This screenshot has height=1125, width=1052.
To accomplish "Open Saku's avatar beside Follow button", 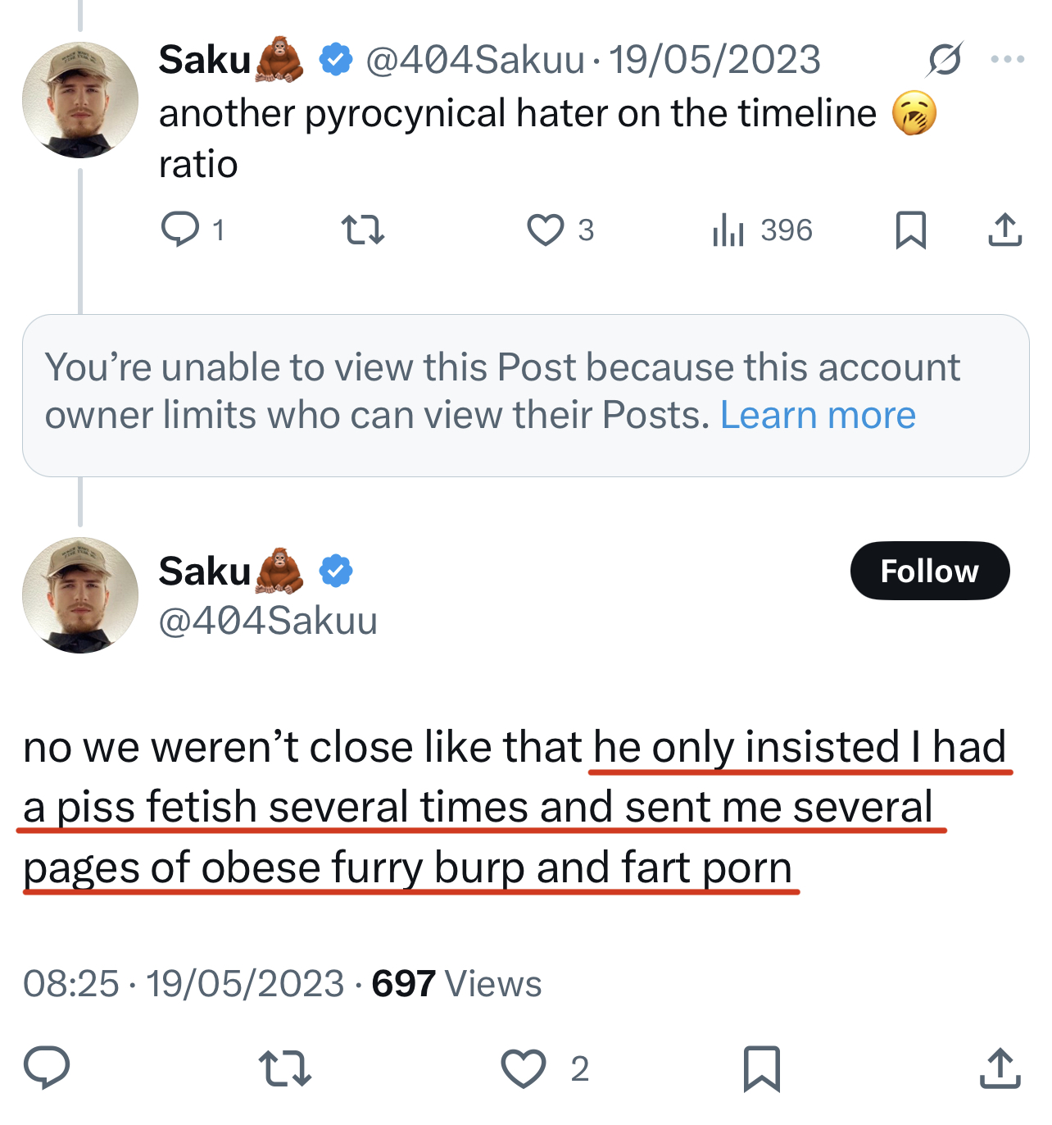I will pos(80,595).
